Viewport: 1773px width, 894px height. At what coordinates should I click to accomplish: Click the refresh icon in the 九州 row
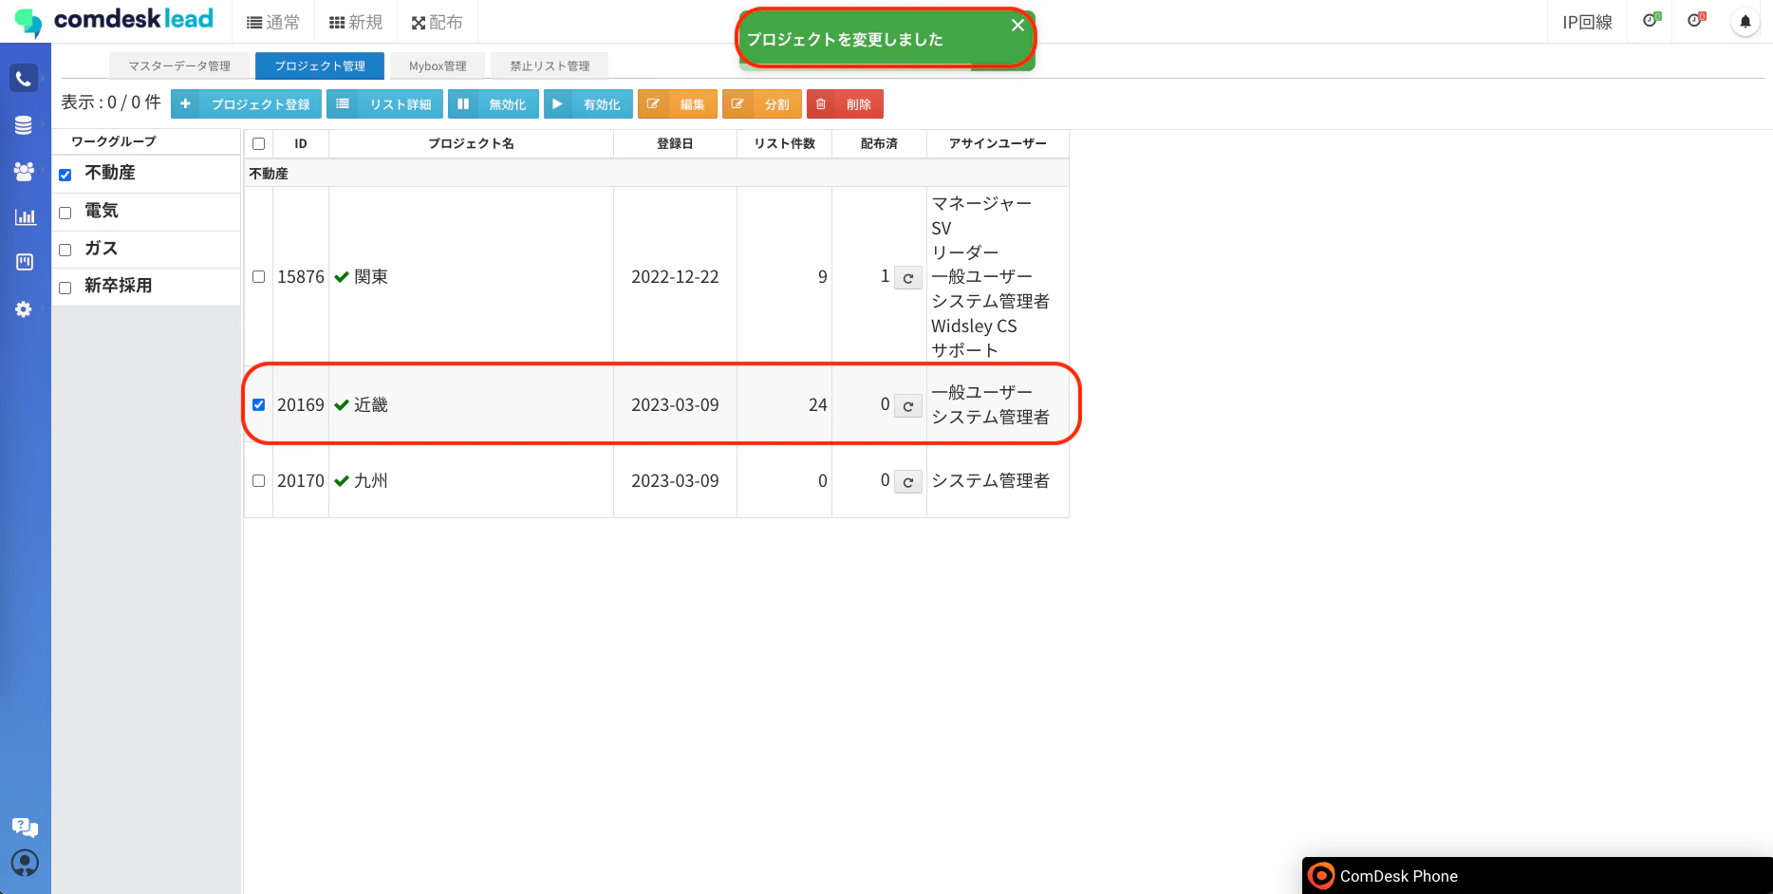tap(908, 482)
